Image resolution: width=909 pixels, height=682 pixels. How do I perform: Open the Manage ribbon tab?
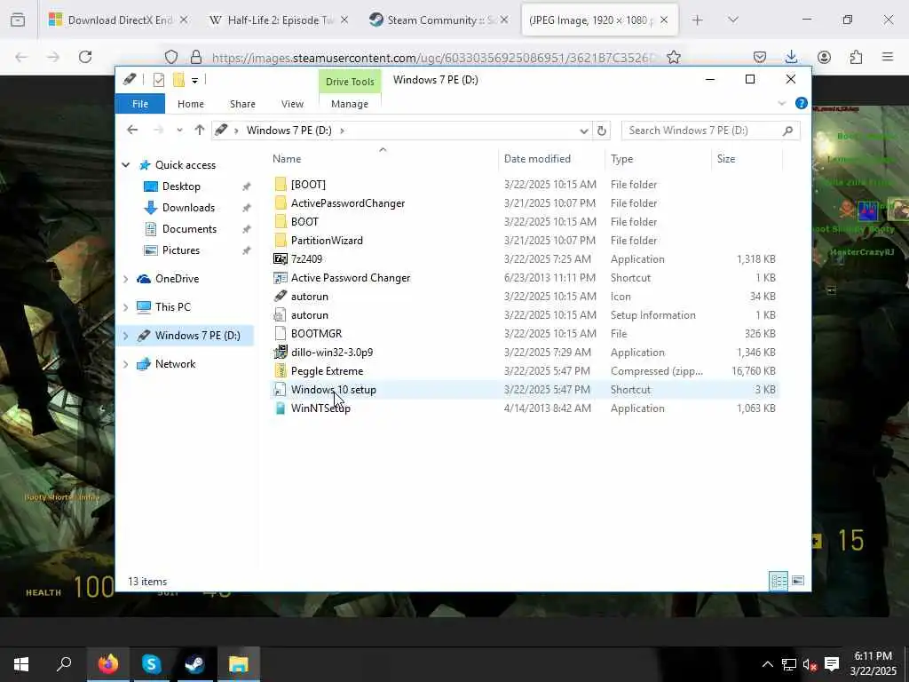tap(350, 104)
